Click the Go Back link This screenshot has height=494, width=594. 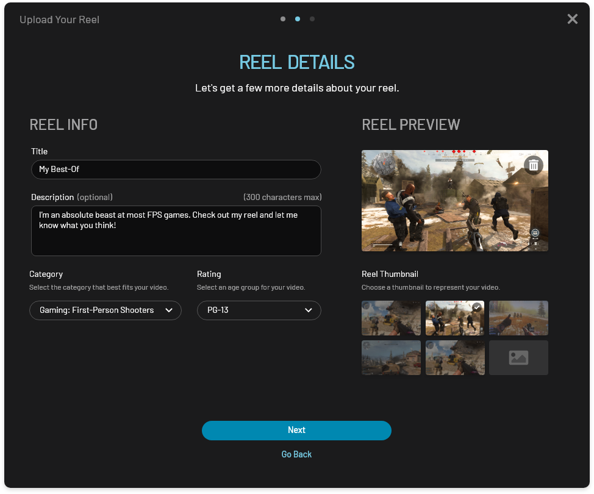[x=296, y=454]
